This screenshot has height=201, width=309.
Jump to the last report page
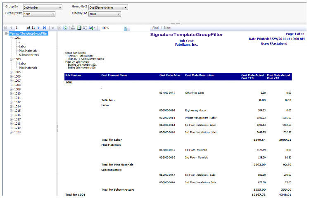point(44,28)
